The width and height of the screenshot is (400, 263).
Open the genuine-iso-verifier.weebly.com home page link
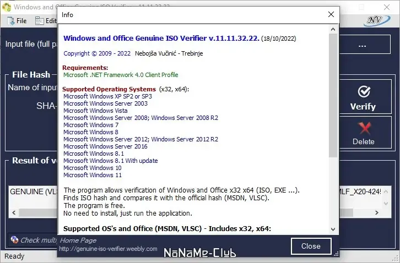pos(108,249)
